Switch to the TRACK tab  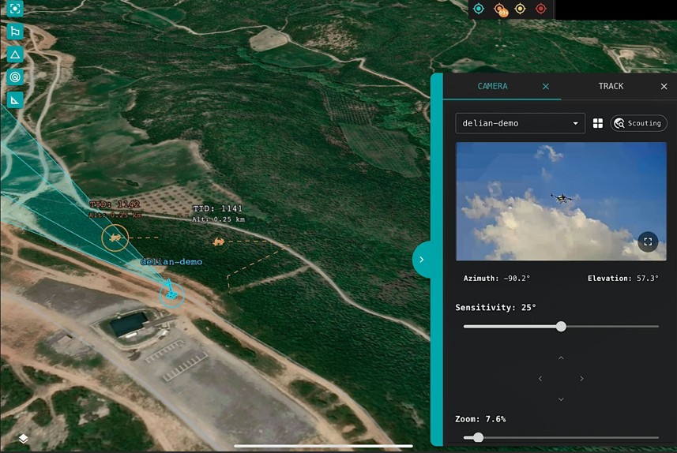tap(611, 86)
